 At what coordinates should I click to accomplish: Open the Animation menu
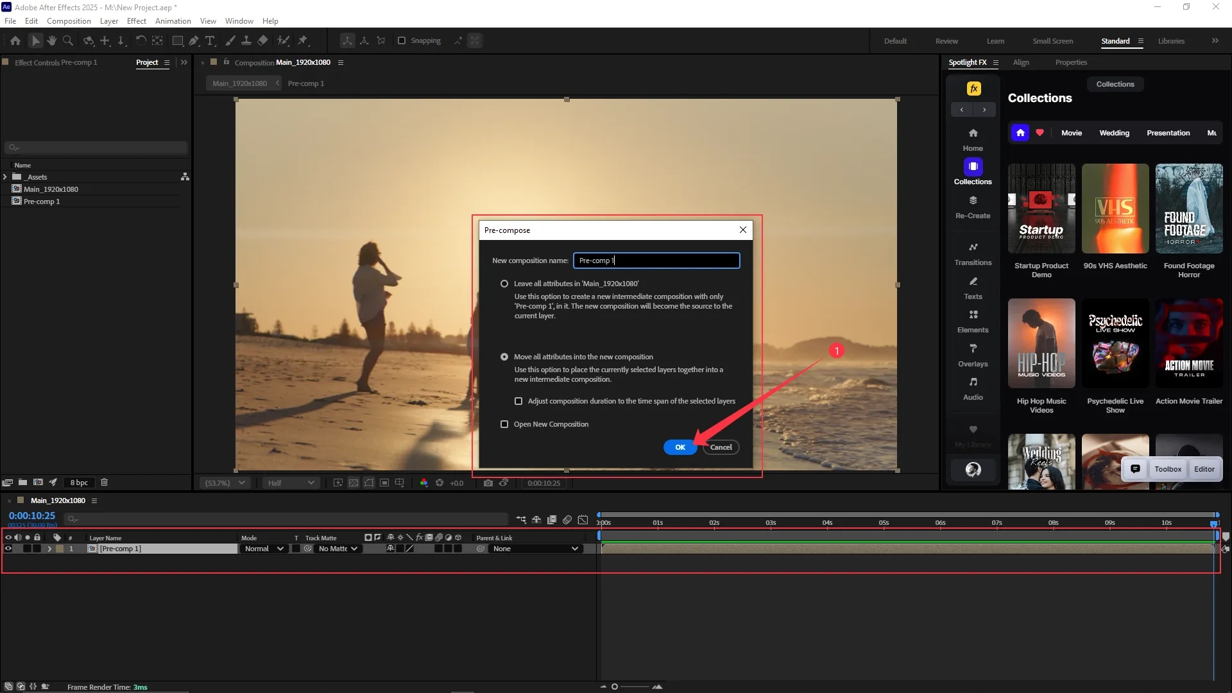click(173, 21)
